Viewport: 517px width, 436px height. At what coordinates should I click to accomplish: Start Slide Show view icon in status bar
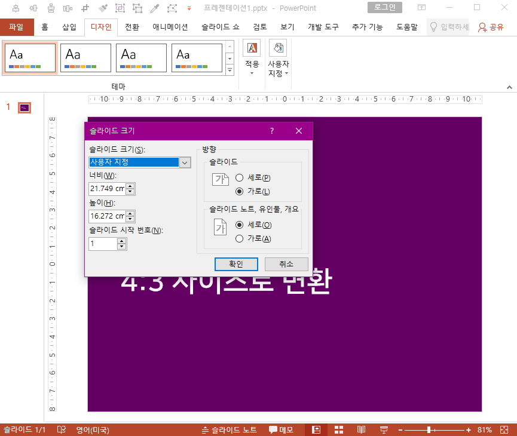[x=384, y=430]
